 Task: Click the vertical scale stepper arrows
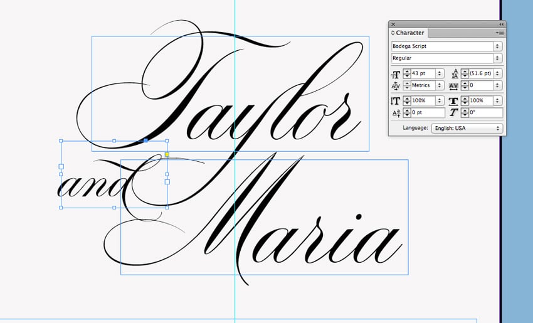tap(407, 100)
